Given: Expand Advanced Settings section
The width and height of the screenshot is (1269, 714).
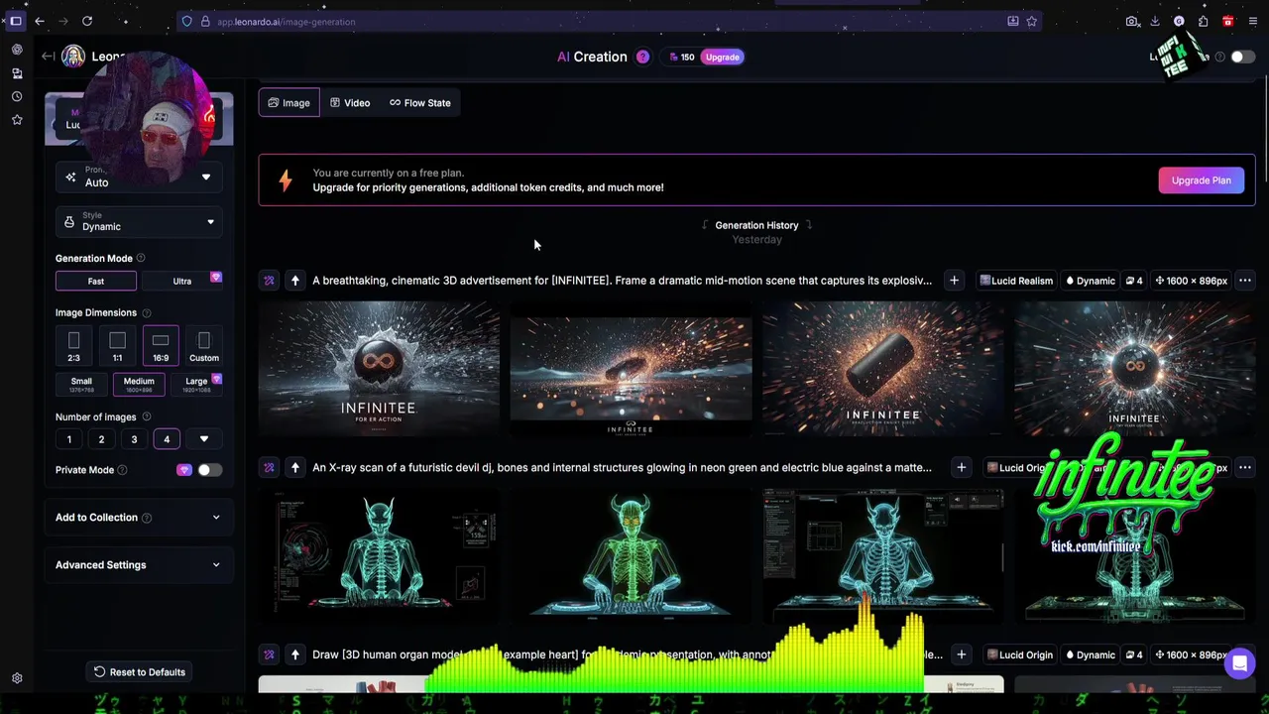Looking at the screenshot, I should [139, 565].
